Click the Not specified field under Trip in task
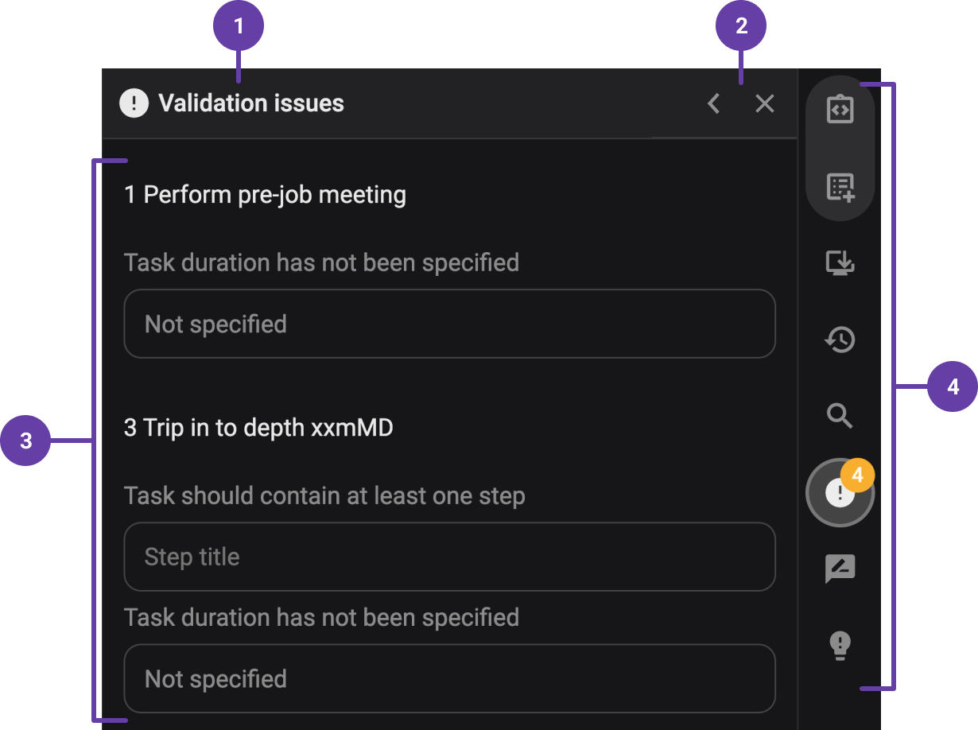The height and width of the screenshot is (730, 978). click(449, 678)
